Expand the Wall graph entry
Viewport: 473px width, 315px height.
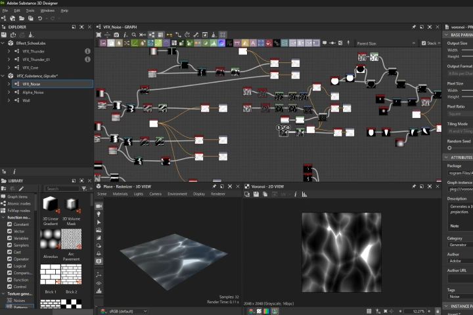(x=9, y=100)
